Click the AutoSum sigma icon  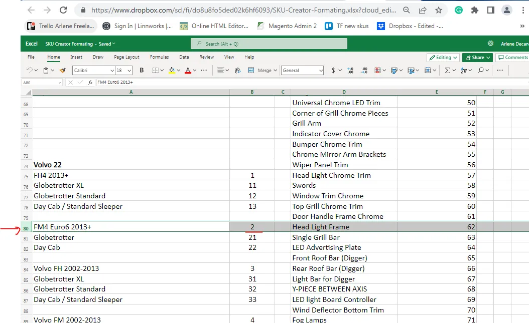(447, 70)
